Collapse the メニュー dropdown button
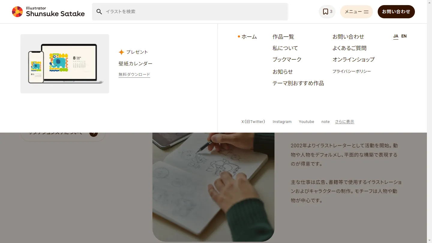432x243 pixels. (x=356, y=12)
